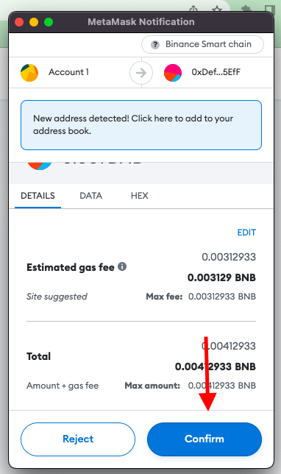Minimize the MetaMask Notification window
This screenshot has width=281, height=474.
point(34,22)
